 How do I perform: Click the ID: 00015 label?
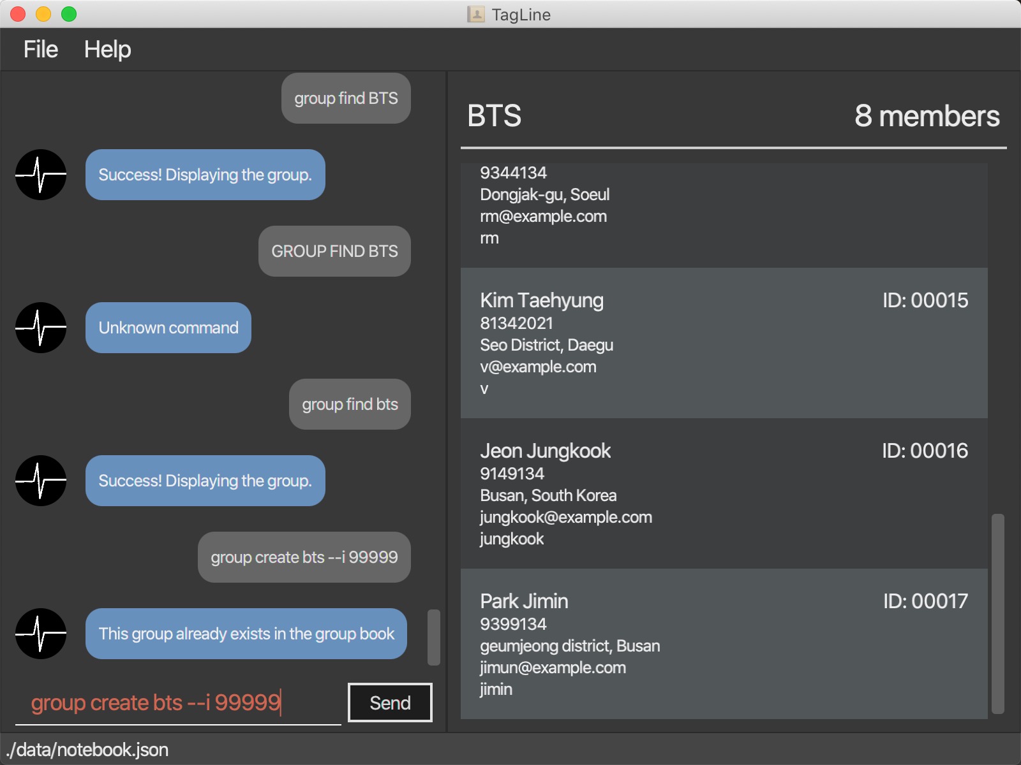coord(925,300)
